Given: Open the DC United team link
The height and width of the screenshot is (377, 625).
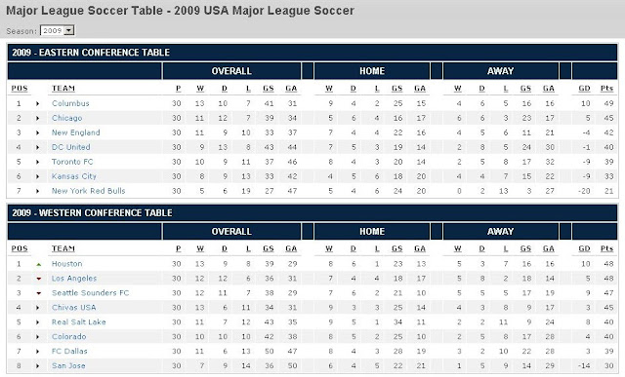Looking at the screenshot, I should click(x=71, y=147).
